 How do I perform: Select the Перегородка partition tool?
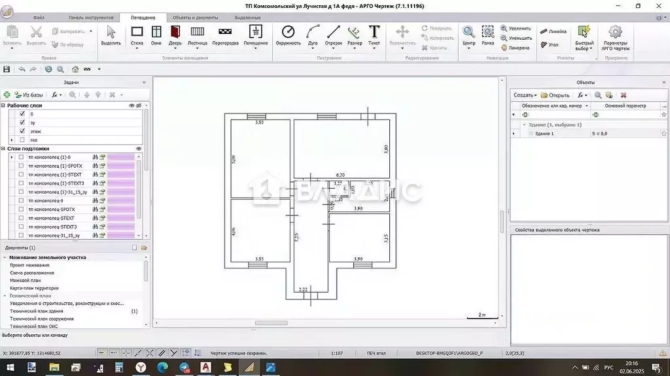pyautogui.click(x=225, y=35)
